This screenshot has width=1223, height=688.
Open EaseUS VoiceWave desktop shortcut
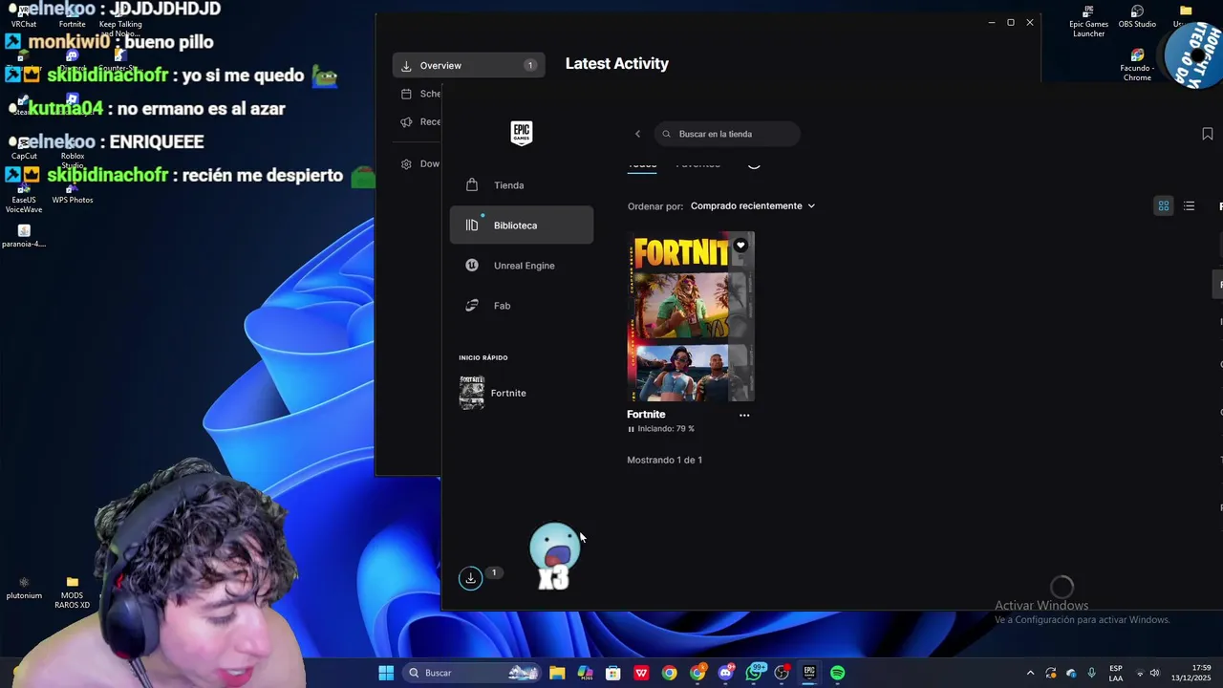pos(24,197)
